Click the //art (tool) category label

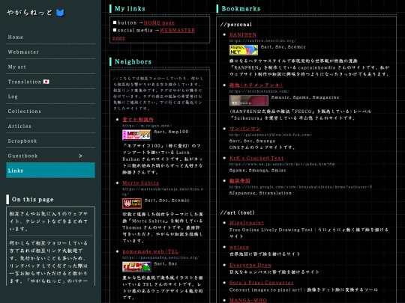click(237, 212)
